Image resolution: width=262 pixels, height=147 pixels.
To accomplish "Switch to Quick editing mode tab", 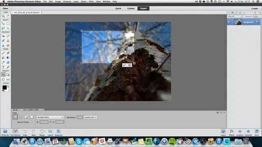I will [118, 8].
